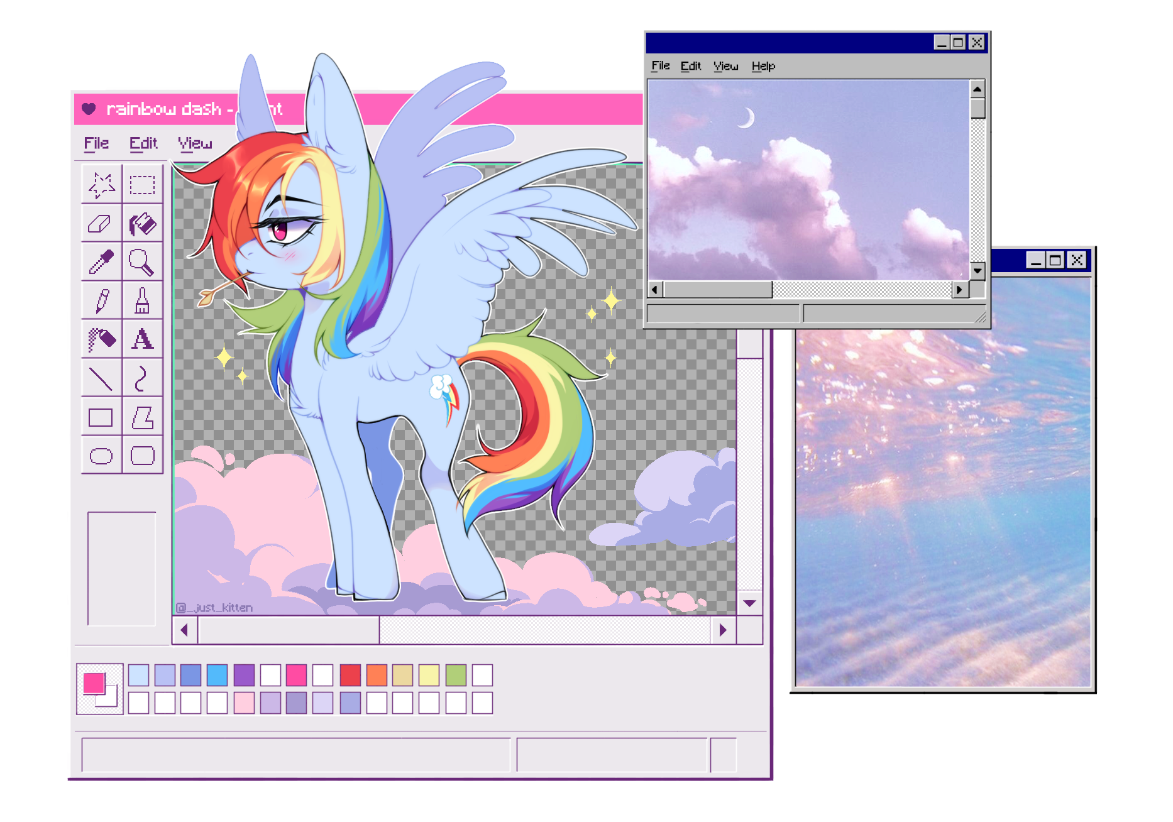The width and height of the screenshot is (1173, 822).
Task: Choose the paint bucket fill tool
Action: (x=142, y=223)
